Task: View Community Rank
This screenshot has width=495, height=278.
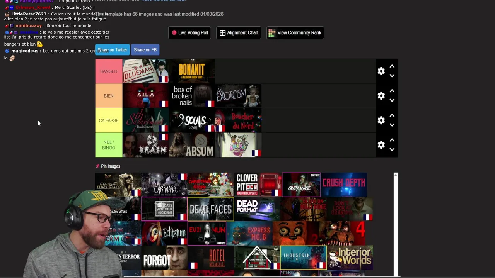Action: (x=295, y=33)
